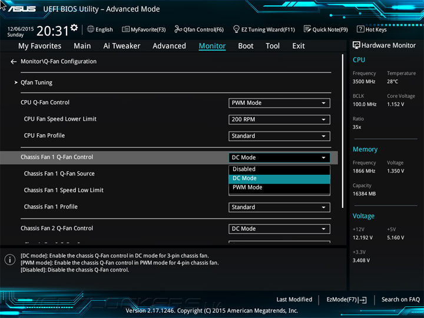
Task: Go to the Boot tab
Action: (x=246, y=46)
